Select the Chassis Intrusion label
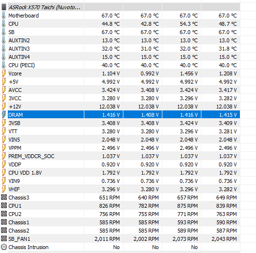 28,247
